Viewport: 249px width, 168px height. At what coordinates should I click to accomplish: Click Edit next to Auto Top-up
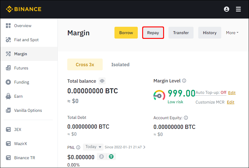coord(232,93)
